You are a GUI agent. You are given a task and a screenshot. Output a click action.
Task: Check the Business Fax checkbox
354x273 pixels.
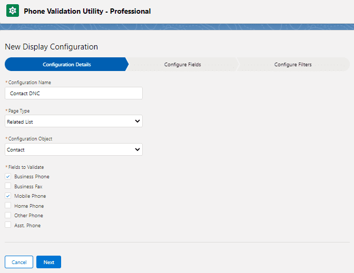pos(8,186)
